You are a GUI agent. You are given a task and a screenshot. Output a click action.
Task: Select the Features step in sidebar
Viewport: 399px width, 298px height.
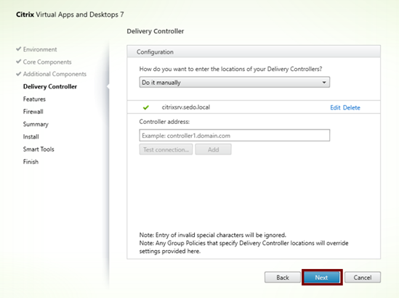pos(34,99)
